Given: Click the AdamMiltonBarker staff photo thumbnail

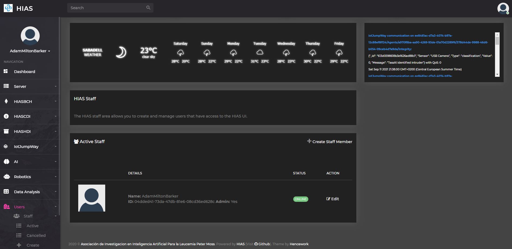Looking at the screenshot, I should 92,198.
